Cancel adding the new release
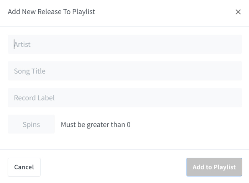The width and height of the screenshot is (249, 183). [x=24, y=167]
